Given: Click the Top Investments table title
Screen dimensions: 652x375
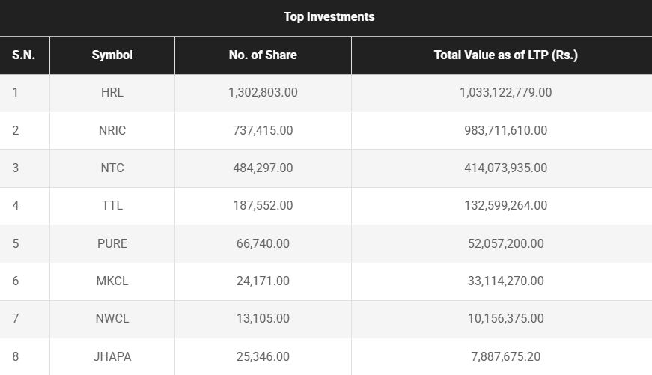Looking at the screenshot, I should pos(329,16).
